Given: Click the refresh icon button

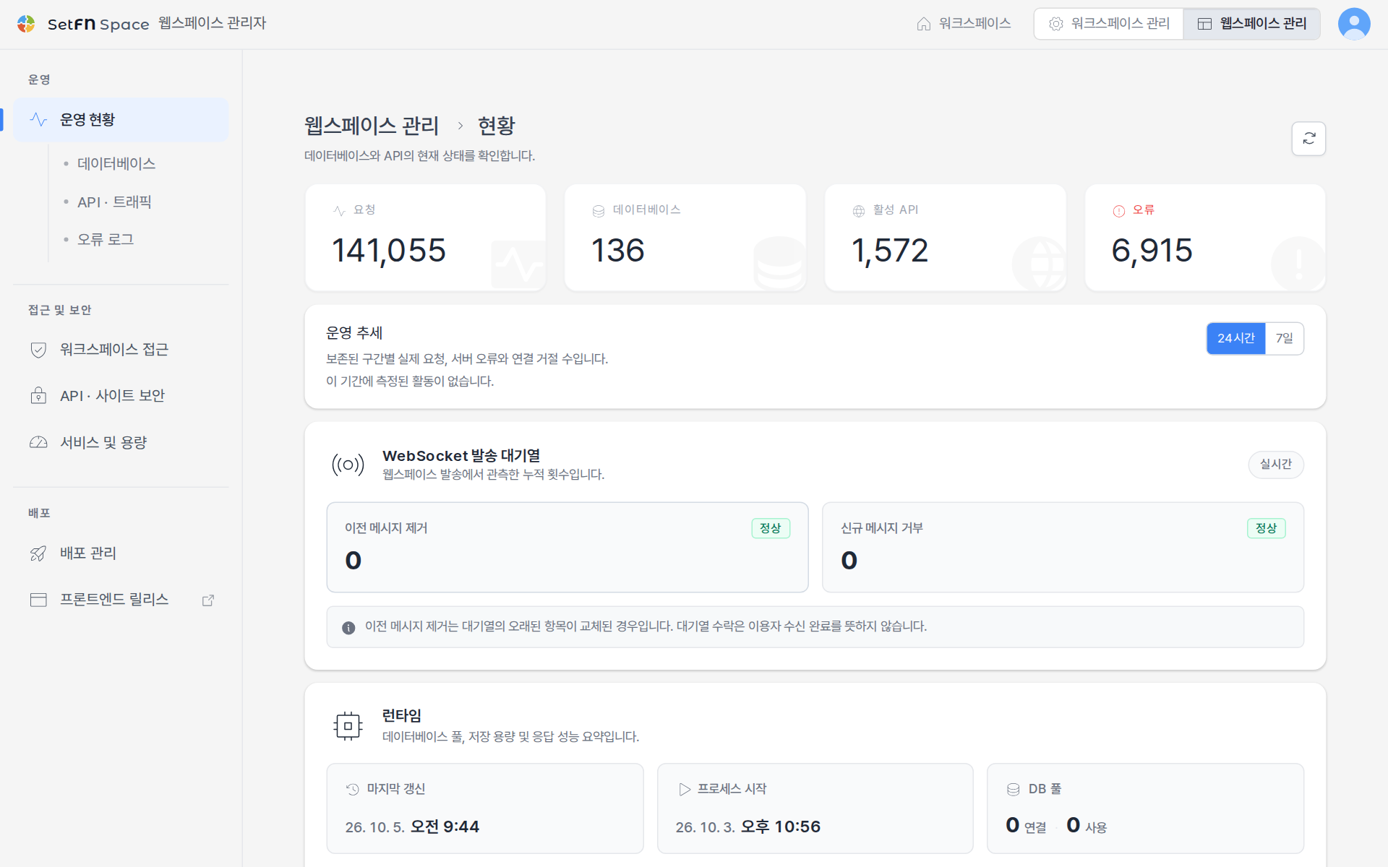Looking at the screenshot, I should (x=1308, y=139).
